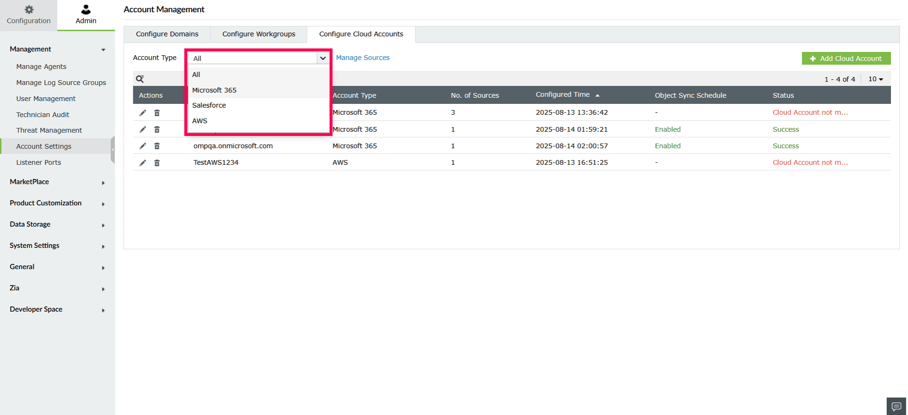Delete the ompqa.onmicrosoft.com account via trash icon
The width and height of the screenshot is (908, 415).
tap(157, 146)
